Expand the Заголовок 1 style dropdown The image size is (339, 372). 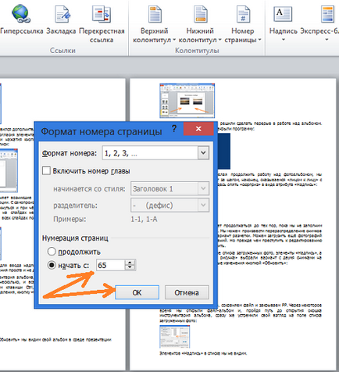(203, 188)
